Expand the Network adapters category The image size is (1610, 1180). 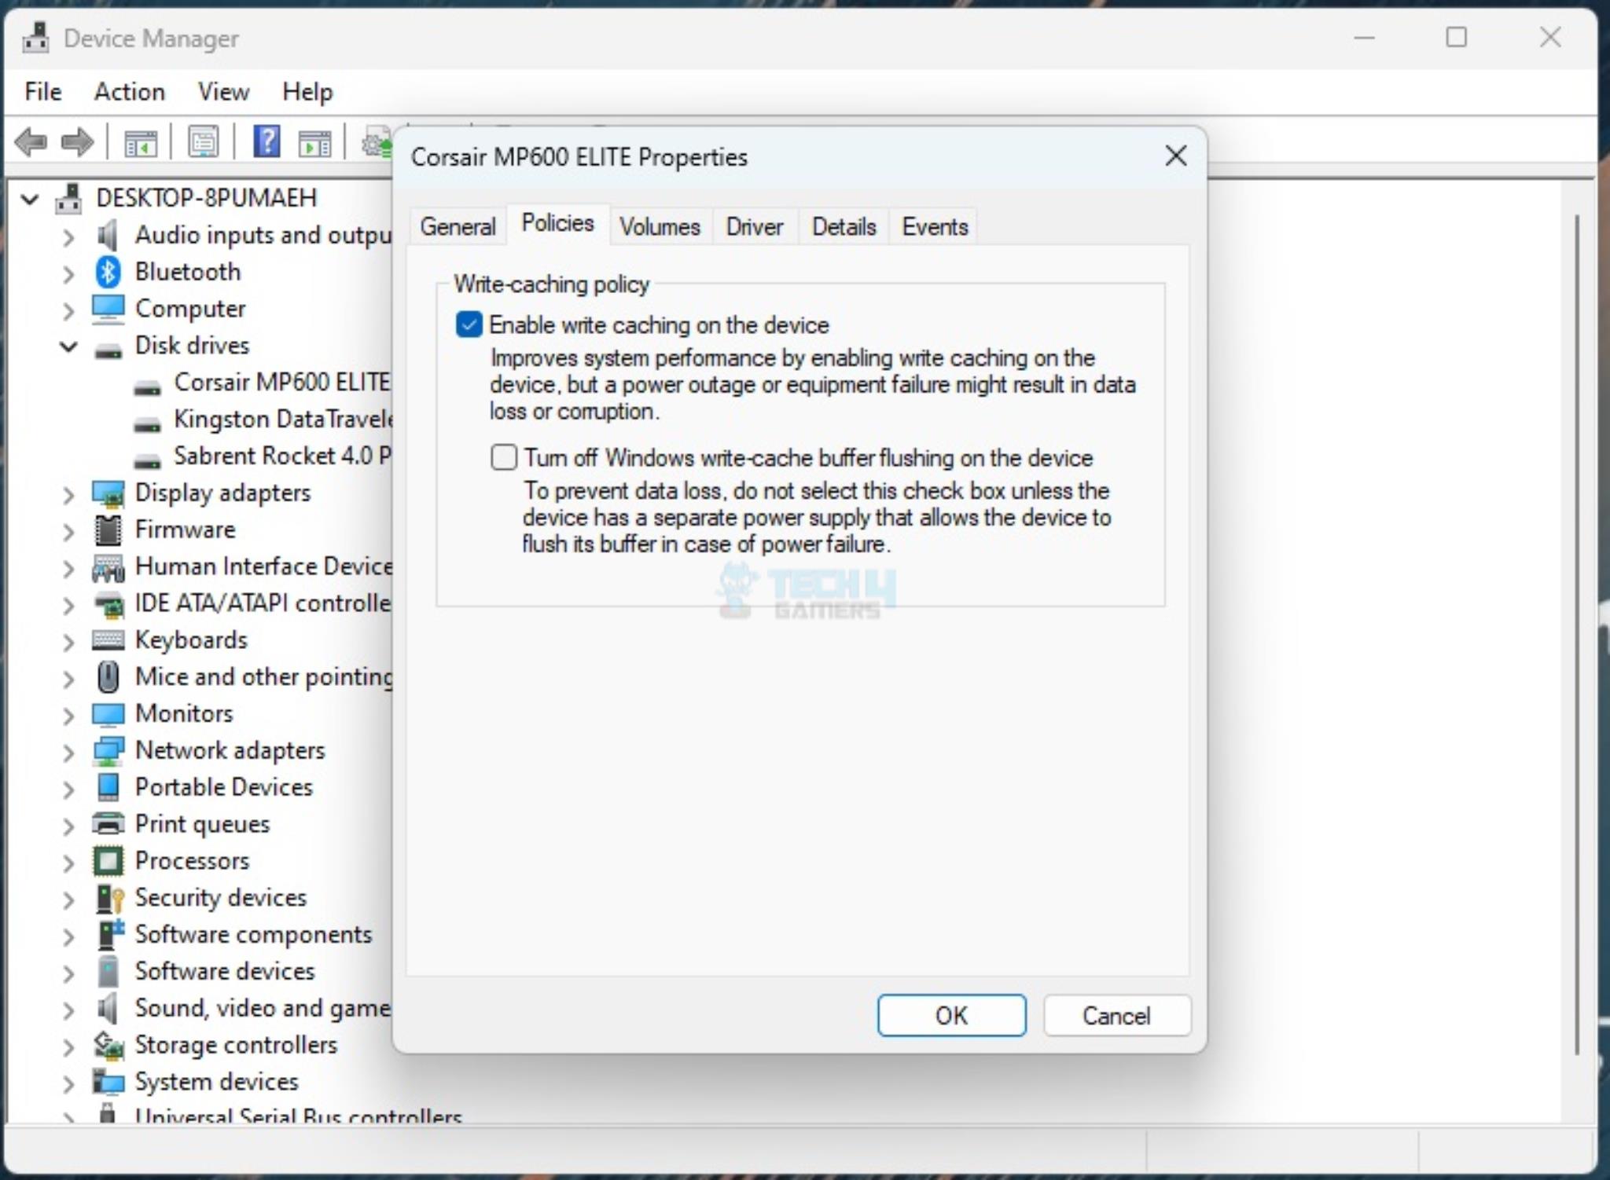coord(69,752)
